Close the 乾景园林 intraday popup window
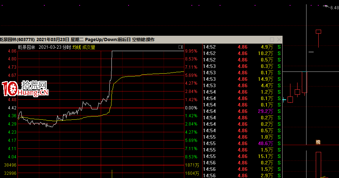 coord(279,39)
